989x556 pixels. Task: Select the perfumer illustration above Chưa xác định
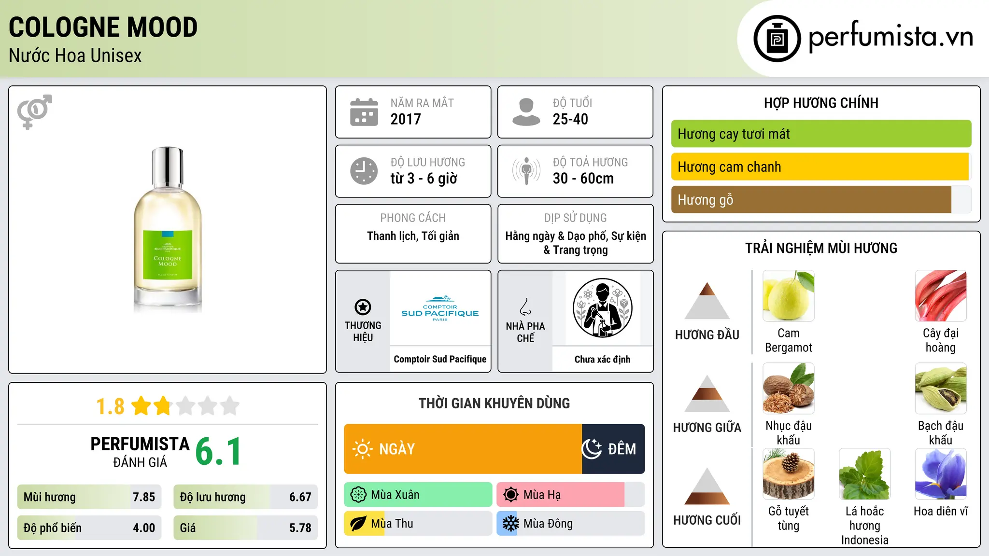[x=602, y=308]
